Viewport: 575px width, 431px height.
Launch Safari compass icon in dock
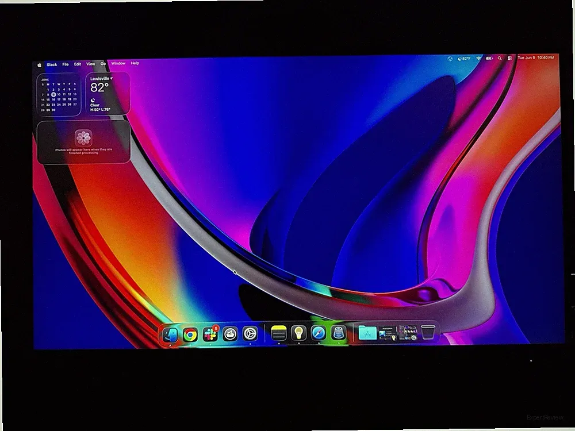tap(319, 333)
